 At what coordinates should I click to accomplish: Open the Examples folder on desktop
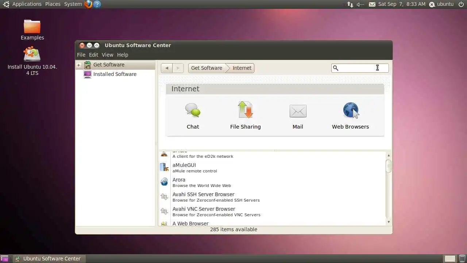click(32, 26)
